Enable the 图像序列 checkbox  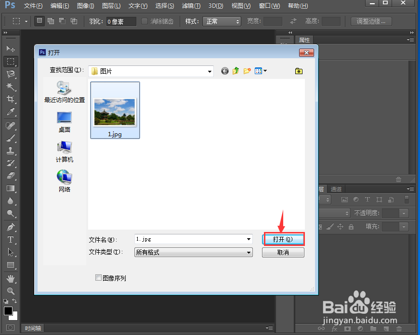[98, 278]
